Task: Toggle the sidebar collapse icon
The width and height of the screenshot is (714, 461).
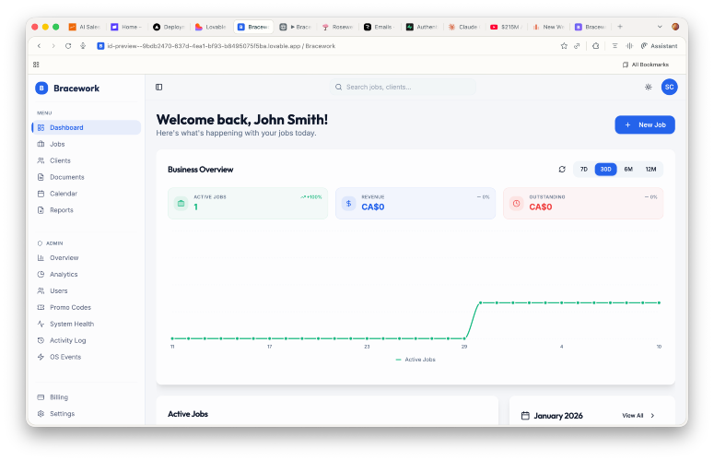Action: coord(158,87)
